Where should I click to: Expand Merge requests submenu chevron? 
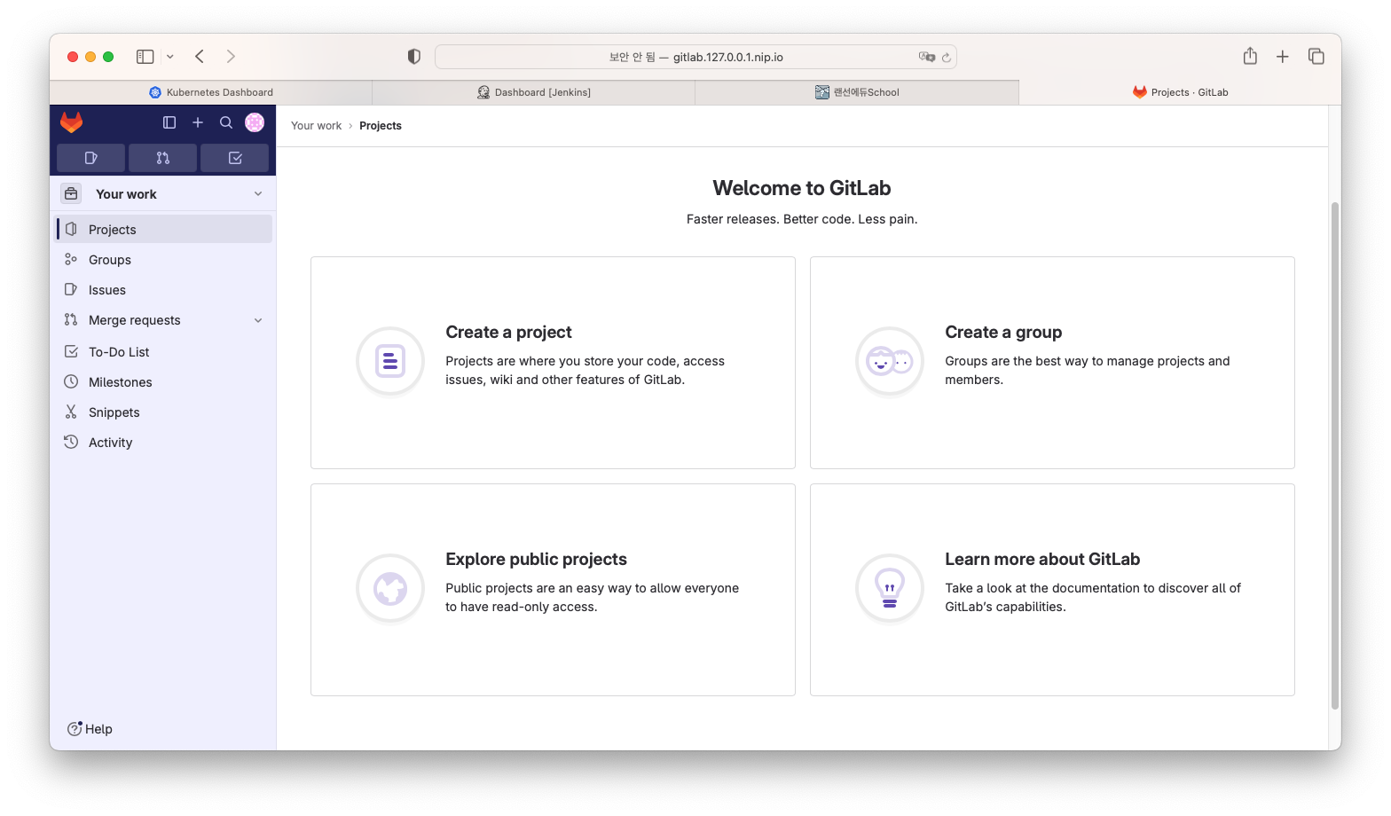coord(258,320)
